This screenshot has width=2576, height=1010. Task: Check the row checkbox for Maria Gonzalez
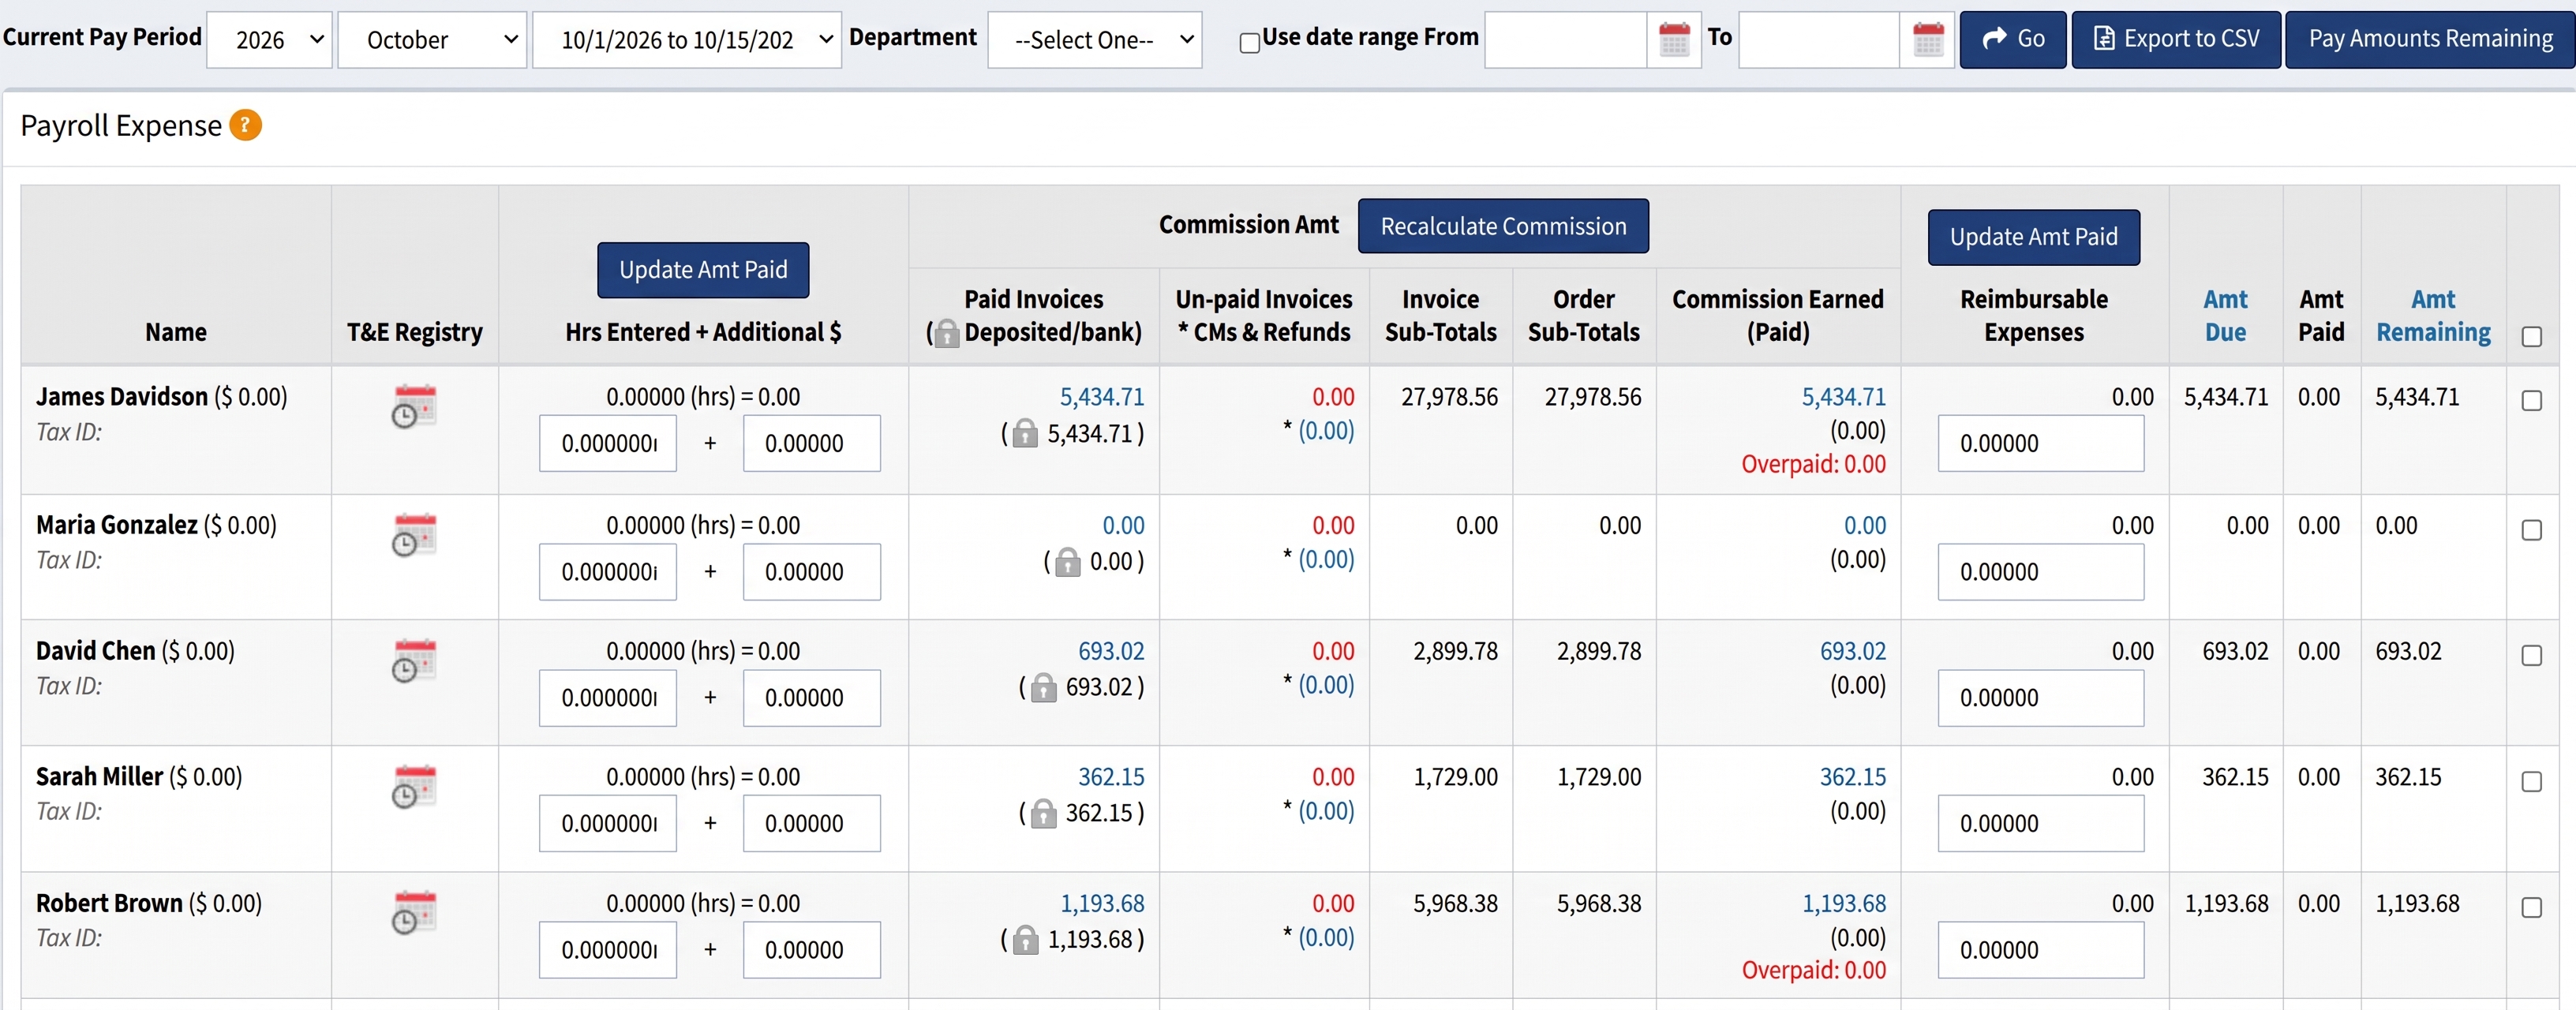coord(2531,530)
